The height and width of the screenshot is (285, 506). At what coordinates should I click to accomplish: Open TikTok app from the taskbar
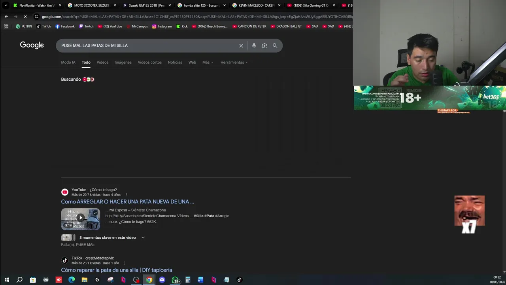239,280
